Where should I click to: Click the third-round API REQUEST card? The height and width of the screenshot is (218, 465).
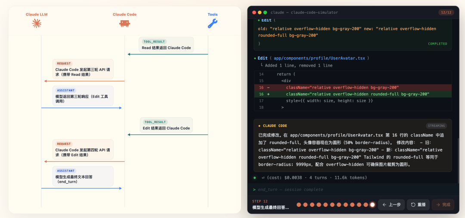click(83, 69)
